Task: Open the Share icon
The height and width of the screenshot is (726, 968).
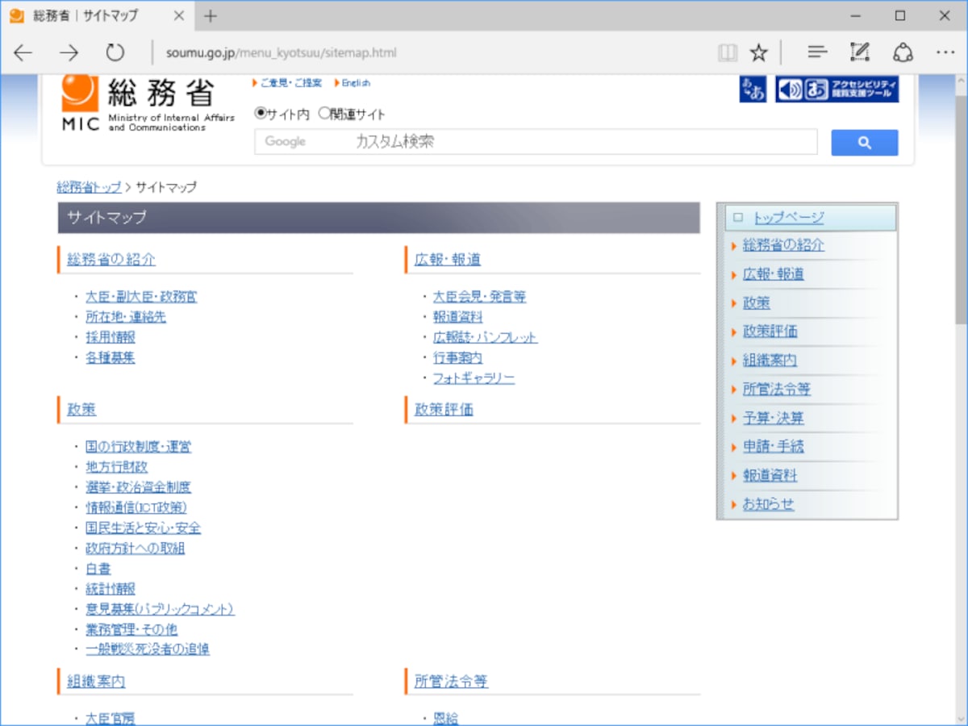Action: [x=903, y=53]
